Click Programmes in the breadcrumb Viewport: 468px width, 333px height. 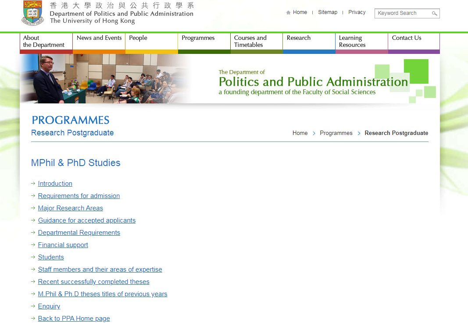336,133
